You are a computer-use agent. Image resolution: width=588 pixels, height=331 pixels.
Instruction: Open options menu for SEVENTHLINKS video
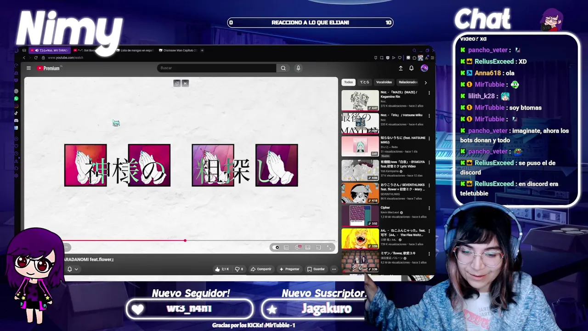click(429, 185)
